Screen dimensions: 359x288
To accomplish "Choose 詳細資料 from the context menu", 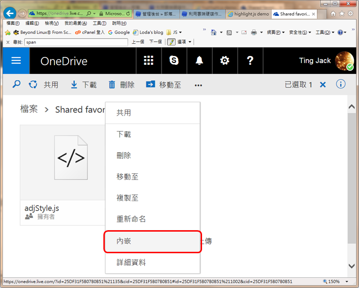I will pyautogui.click(x=153, y=262).
